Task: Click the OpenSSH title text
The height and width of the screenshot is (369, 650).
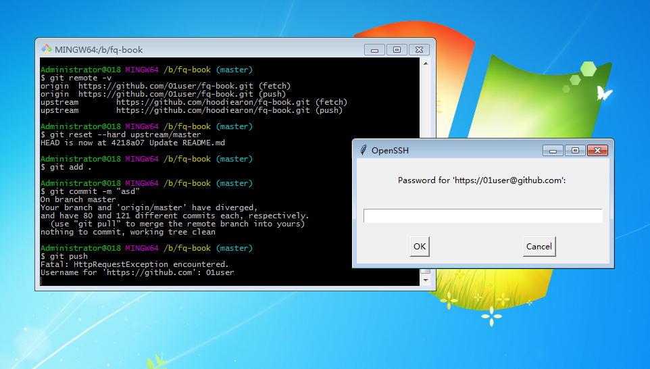Action: [x=390, y=151]
